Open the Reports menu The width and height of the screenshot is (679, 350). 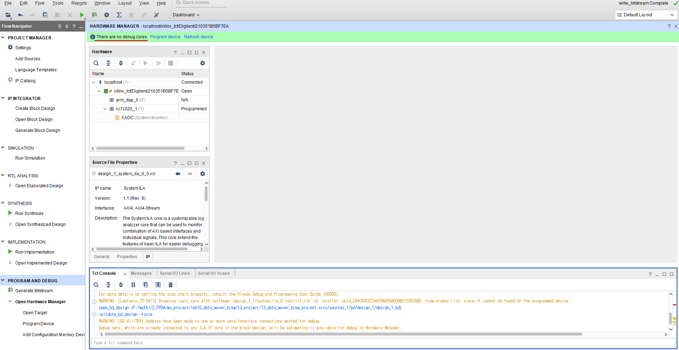[79, 3]
